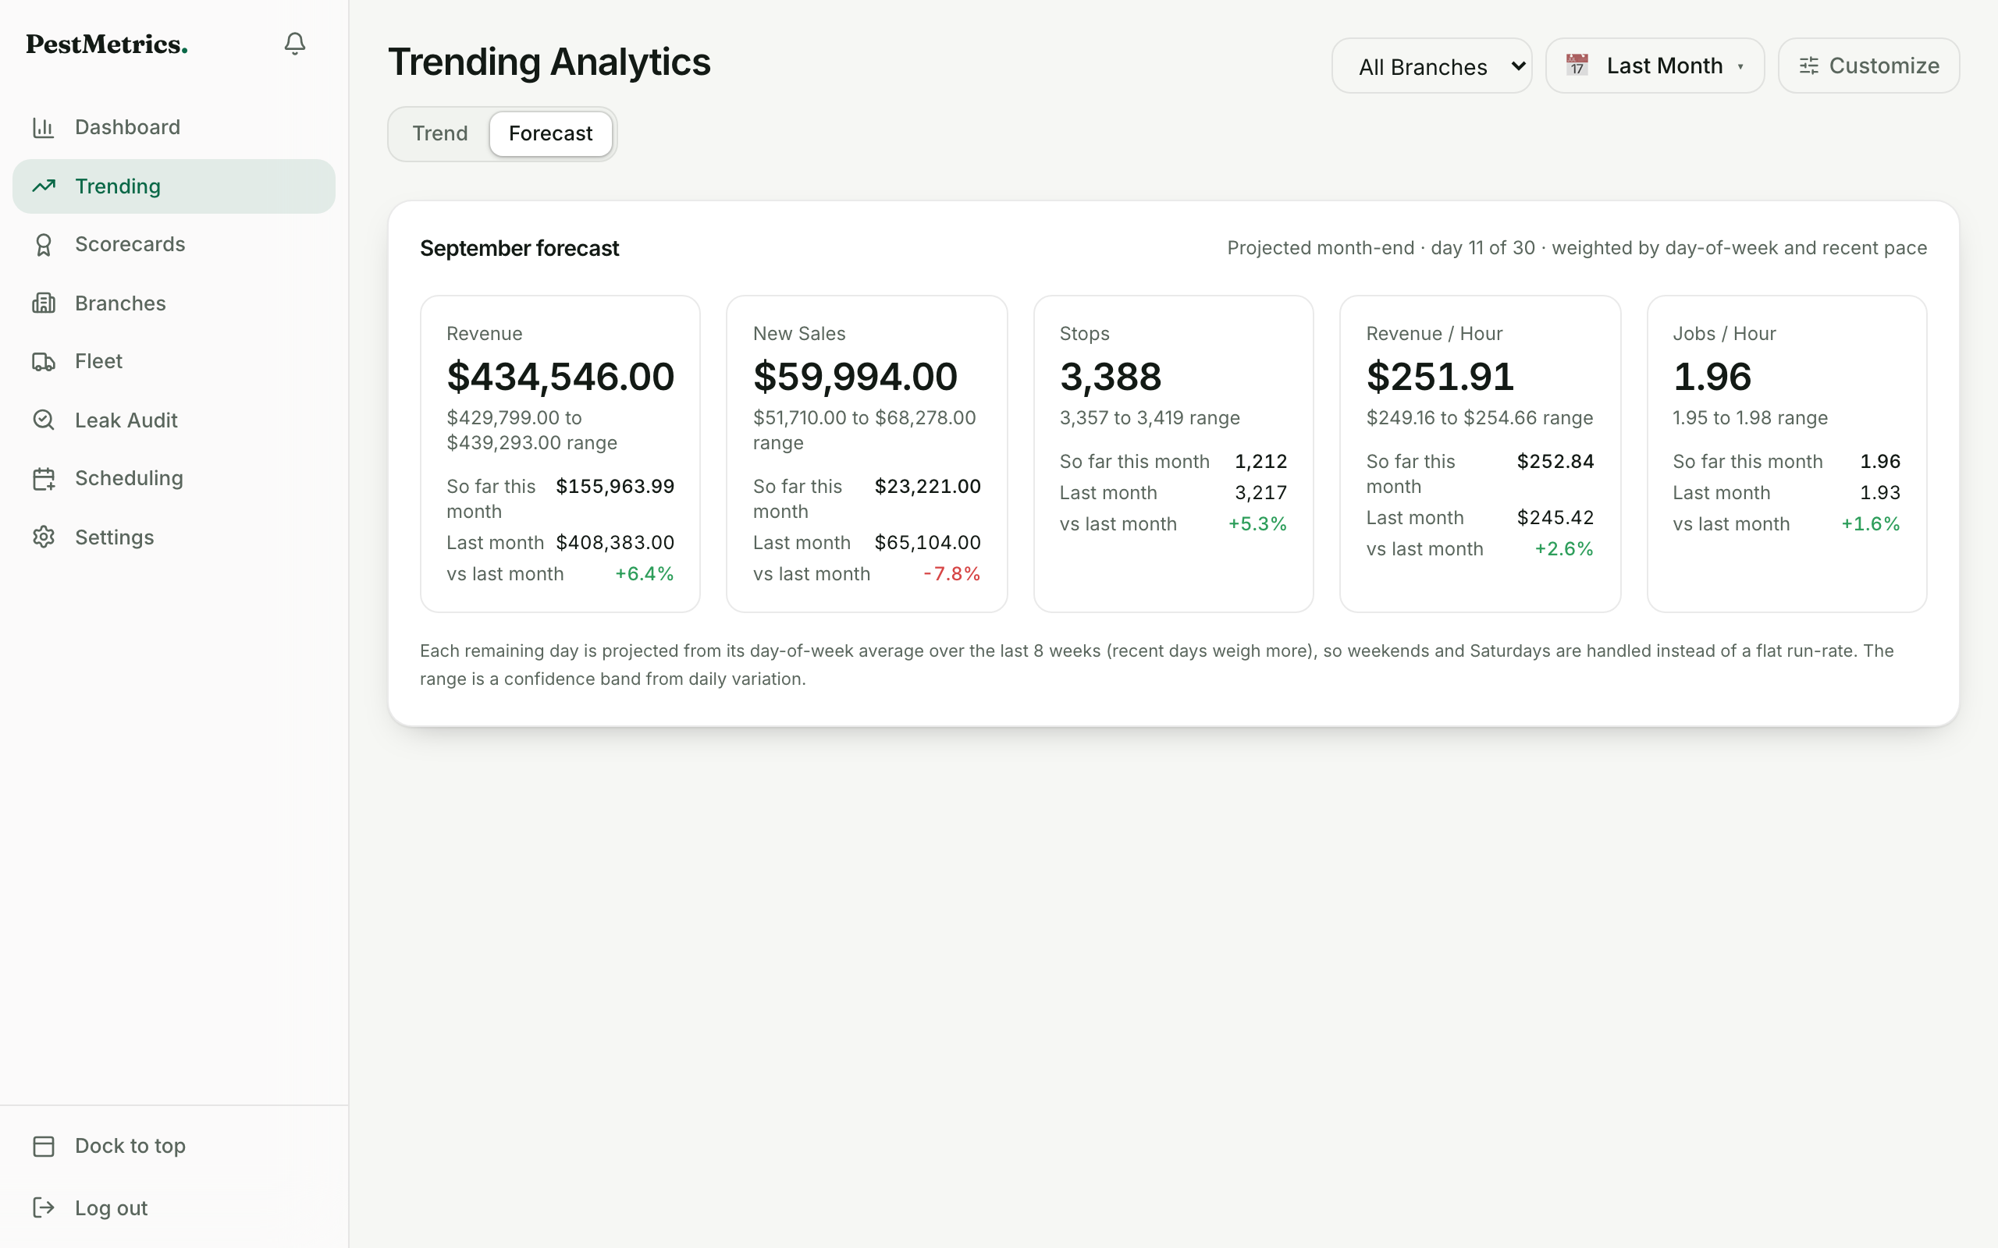
Task: Click Dock to top
Action: pyautogui.click(x=174, y=1146)
